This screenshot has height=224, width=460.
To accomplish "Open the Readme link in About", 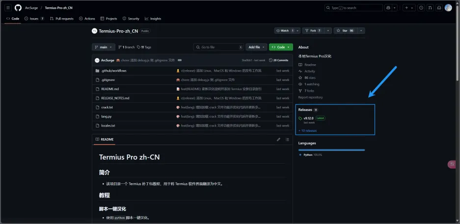I will [x=307, y=65].
